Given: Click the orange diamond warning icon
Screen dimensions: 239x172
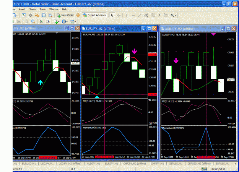Looking at the screenshot, I should click(78, 15).
